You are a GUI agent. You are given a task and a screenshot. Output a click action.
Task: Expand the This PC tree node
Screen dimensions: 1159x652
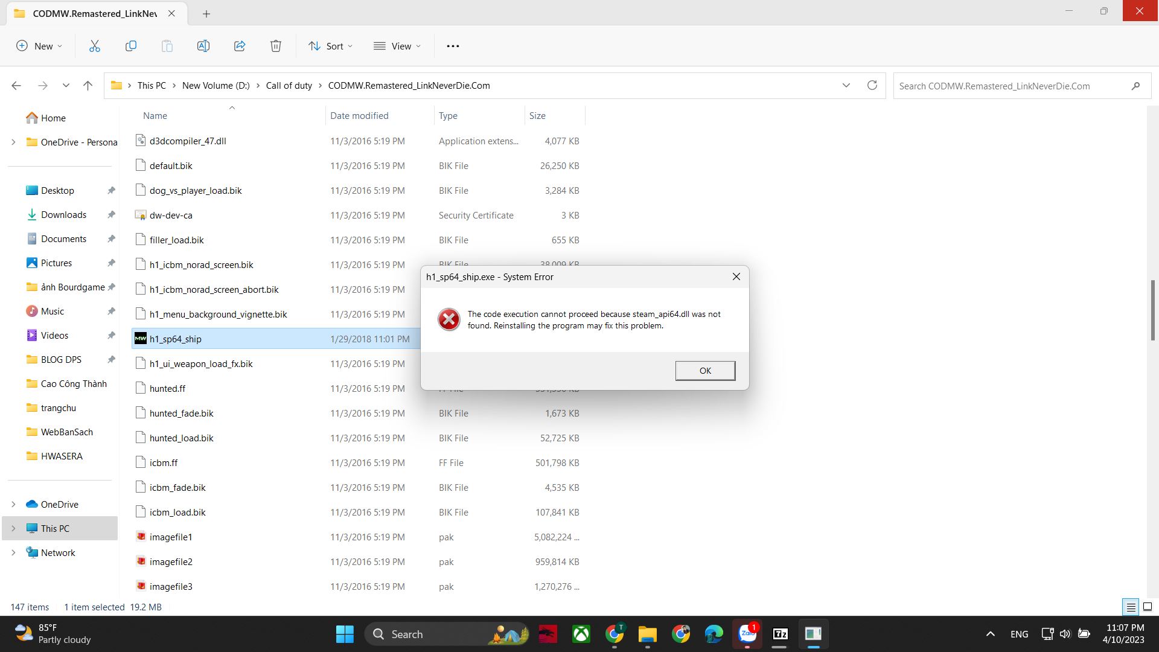point(13,529)
